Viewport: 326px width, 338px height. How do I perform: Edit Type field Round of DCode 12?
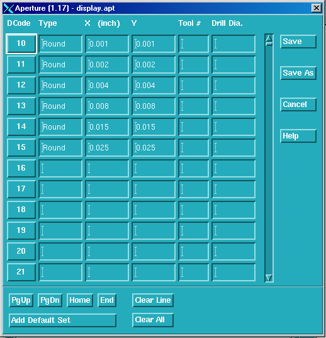(60, 85)
